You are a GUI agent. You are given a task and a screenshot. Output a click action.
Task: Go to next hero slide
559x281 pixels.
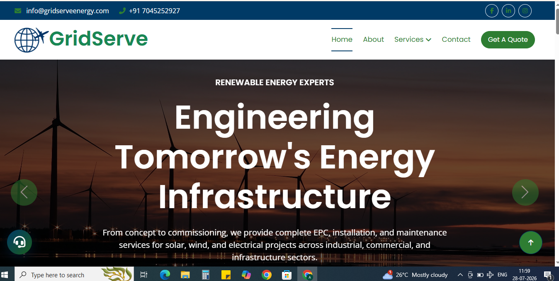point(525,192)
